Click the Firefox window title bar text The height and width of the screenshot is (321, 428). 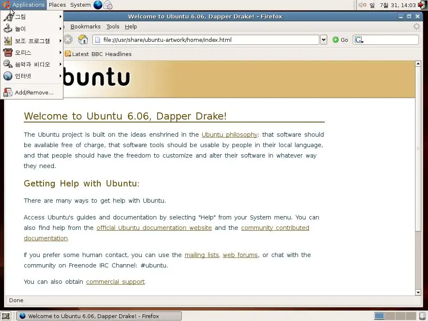tap(205, 16)
